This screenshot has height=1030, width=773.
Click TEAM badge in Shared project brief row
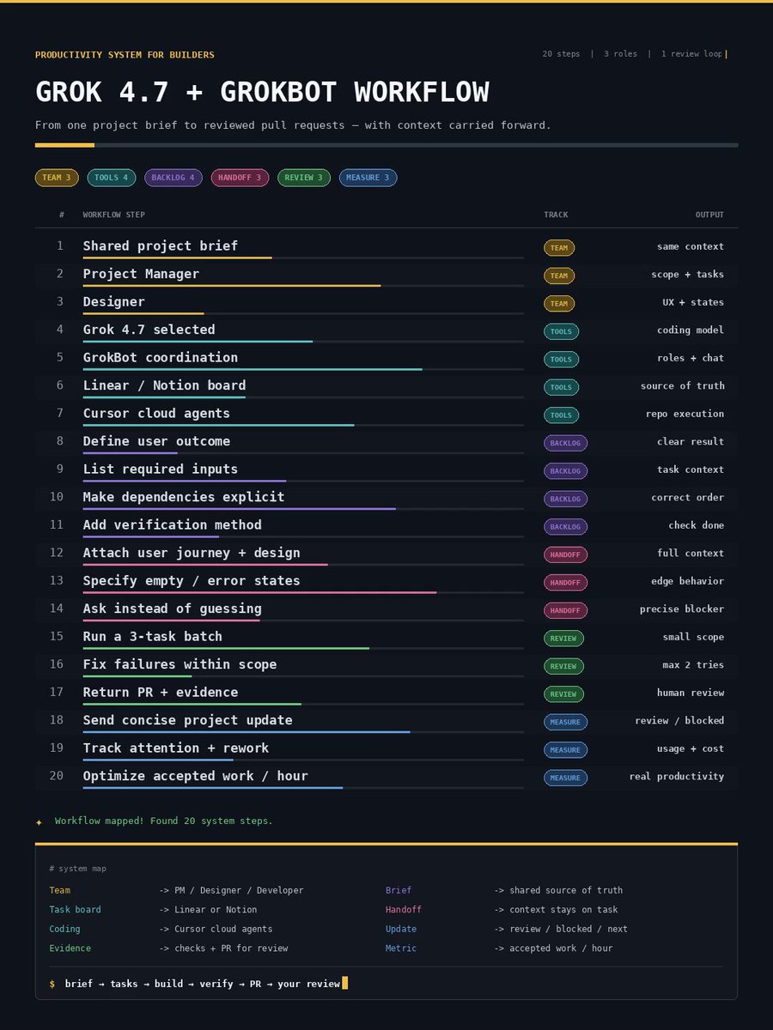click(559, 248)
